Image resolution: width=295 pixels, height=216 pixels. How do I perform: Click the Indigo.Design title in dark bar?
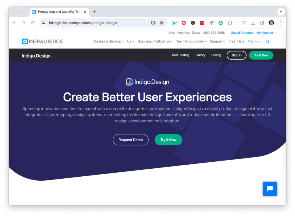tap(36, 56)
